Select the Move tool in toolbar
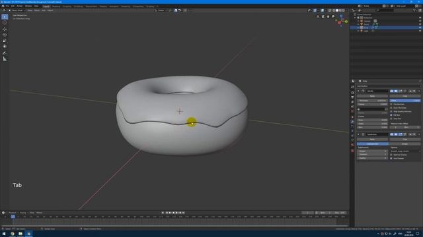The width and height of the screenshot is (423, 237). pyautogui.click(x=5, y=29)
